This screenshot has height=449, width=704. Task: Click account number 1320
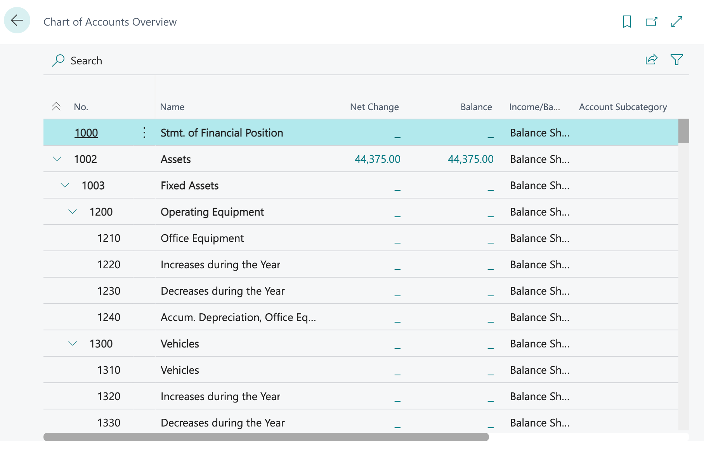click(109, 396)
